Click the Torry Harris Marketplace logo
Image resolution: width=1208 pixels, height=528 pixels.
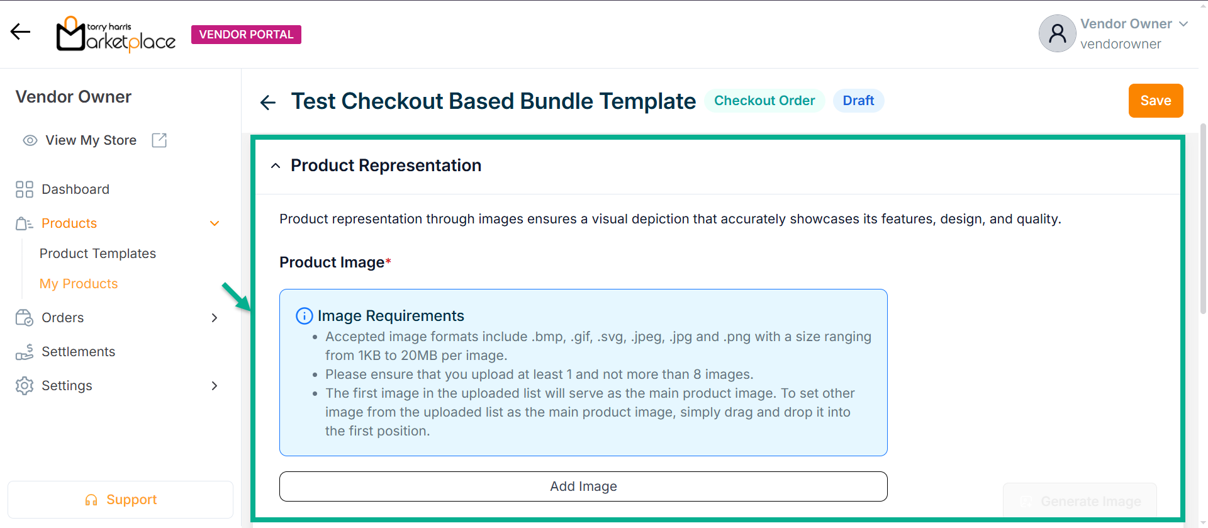click(116, 34)
